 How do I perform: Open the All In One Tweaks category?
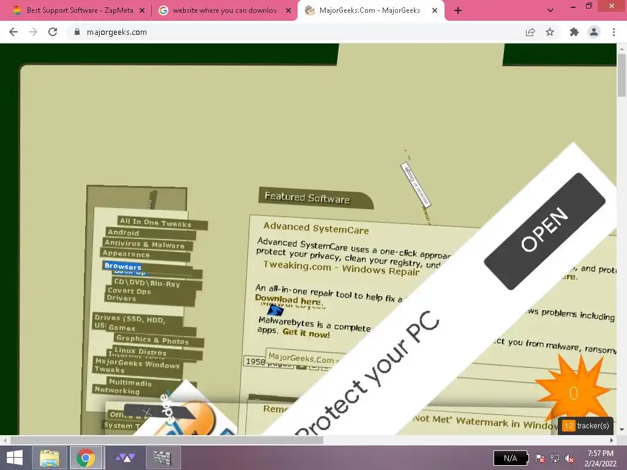tap(163, 223)
